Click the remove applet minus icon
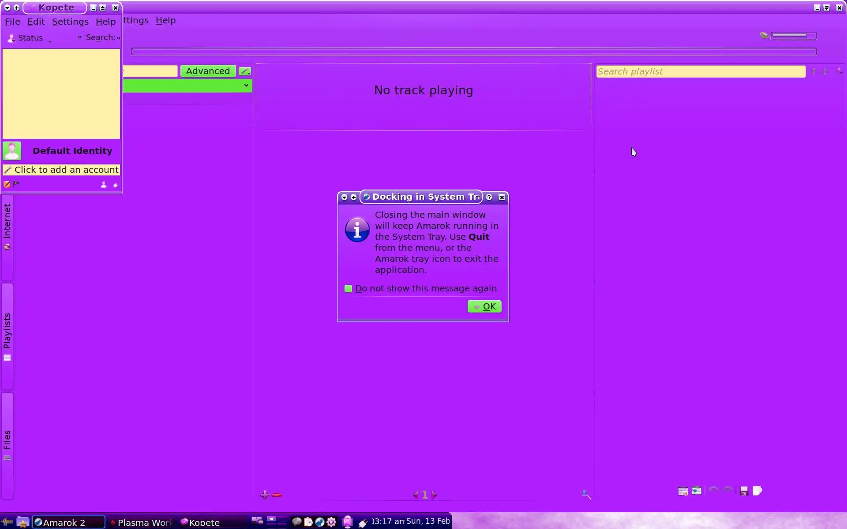 [x=277, y=495]
